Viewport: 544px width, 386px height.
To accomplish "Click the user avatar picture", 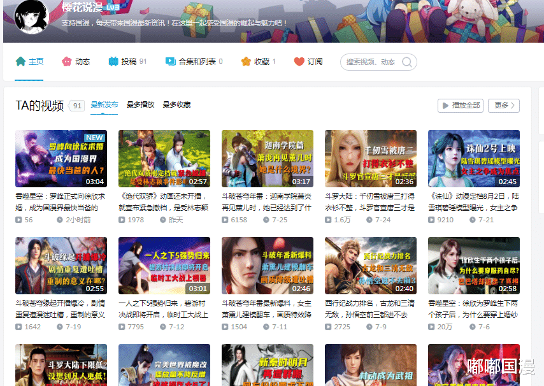I will click(x=32, y=17).
